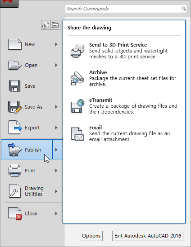Expand the Drawing Utilities submenu arrow

point(56,191)
